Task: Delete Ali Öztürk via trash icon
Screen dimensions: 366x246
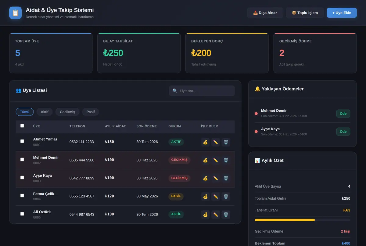Action: (226, 215)
